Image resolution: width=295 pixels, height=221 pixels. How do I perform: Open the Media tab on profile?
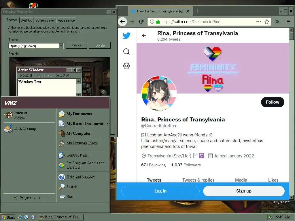pos(241,180)
